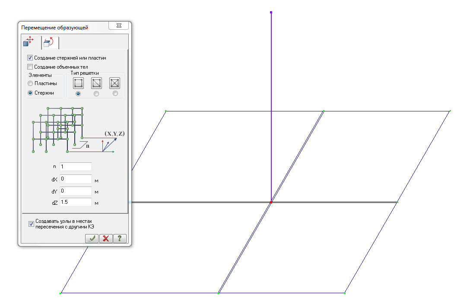The height and width of the screenshot is (304, 454).
Task: Click the plain square lattice type icon
Action: [x=79, y=83]
